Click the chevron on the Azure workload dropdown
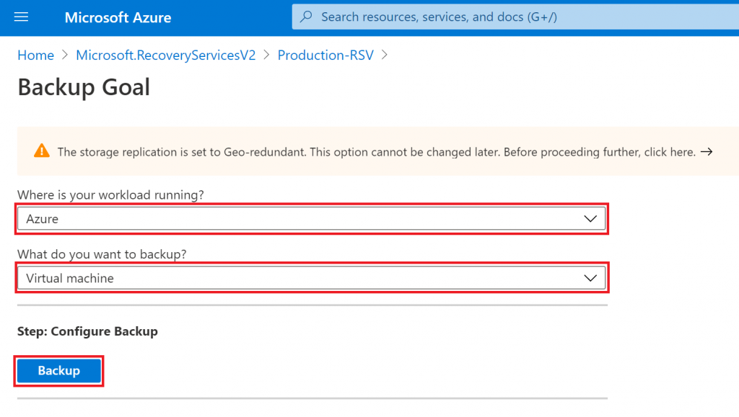 (591, 218)
